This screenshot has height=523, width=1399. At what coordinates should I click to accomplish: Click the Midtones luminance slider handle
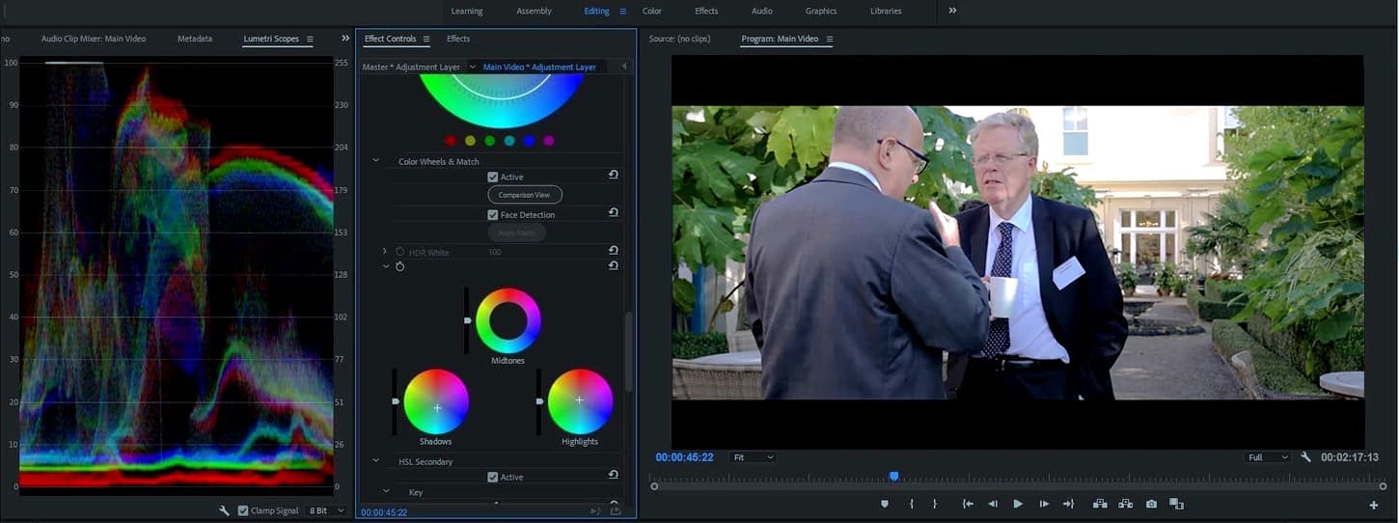click(468, 320)
